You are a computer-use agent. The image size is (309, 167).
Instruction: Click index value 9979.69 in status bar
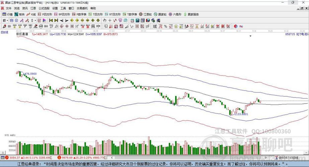[67, 158]
